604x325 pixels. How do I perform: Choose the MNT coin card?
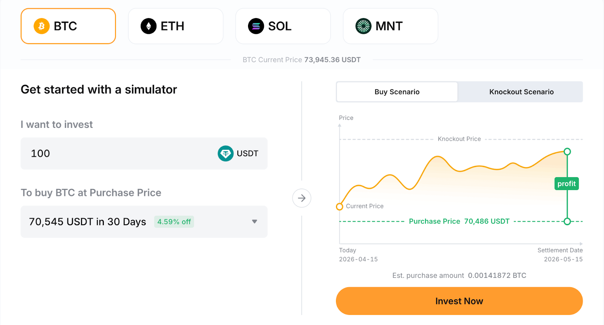point(390,26)
